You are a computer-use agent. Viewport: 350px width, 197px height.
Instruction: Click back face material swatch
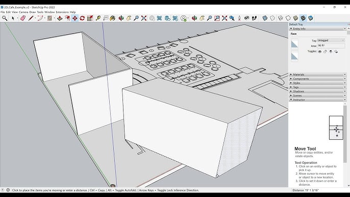click(294, 56)
